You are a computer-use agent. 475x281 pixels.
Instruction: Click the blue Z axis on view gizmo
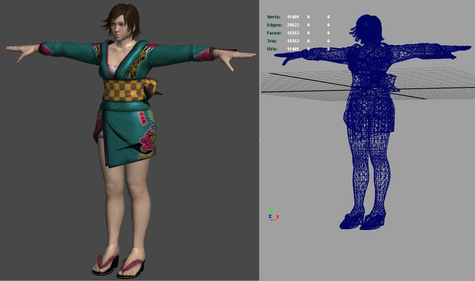click(x=270, y=217)
